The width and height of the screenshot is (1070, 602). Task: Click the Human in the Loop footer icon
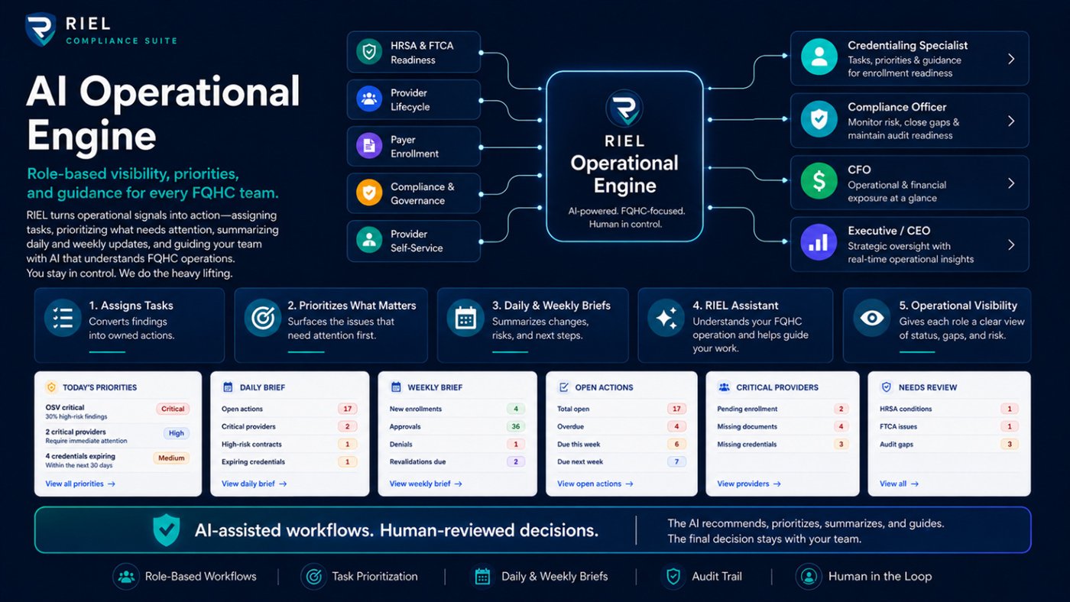[x=808, y=577]
